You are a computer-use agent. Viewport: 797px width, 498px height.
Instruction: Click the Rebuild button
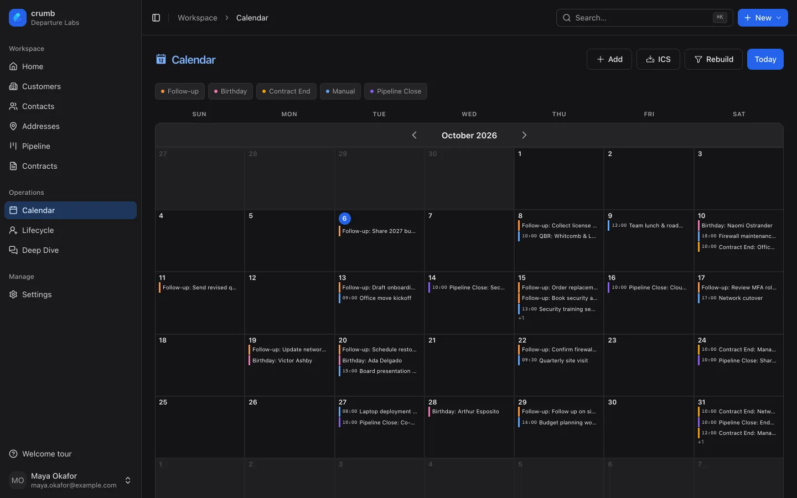(x=713, y=59)
